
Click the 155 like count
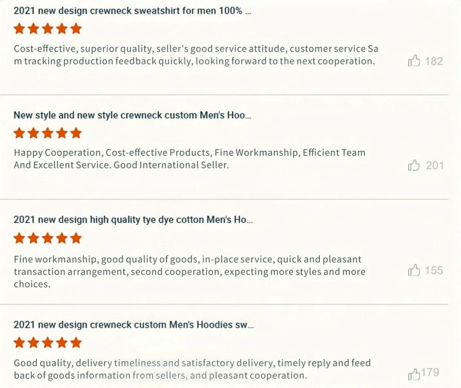click(x=434, y=271)
